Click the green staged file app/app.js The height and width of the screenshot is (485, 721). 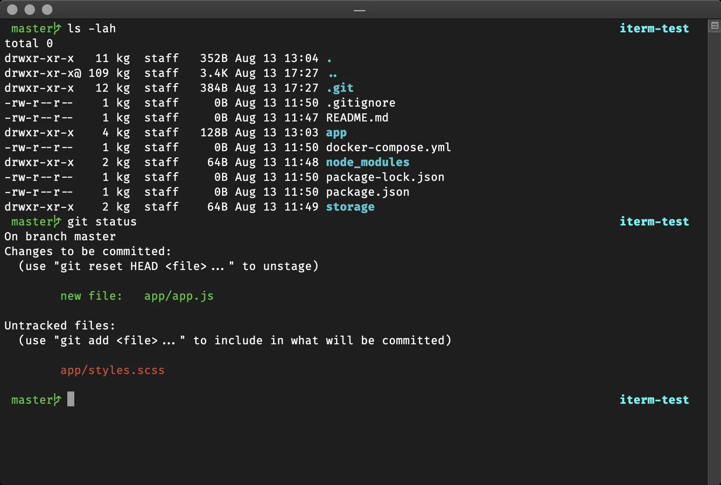[179, 296]
